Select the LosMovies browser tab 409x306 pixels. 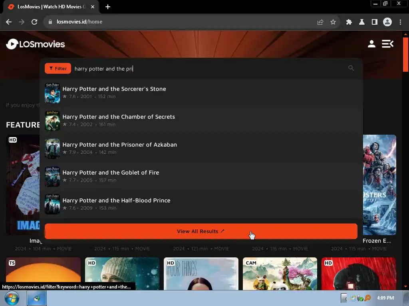(51, 7)
